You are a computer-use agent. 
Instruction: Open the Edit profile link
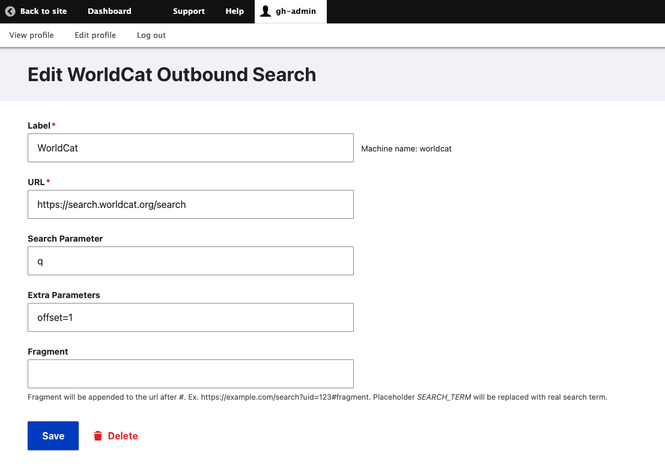(x=95, y=35)
